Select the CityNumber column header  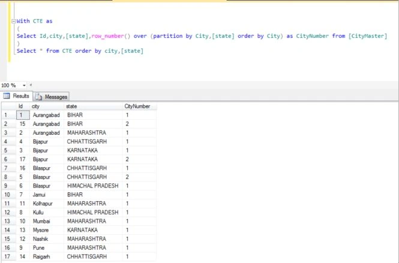tap(139, 107)
